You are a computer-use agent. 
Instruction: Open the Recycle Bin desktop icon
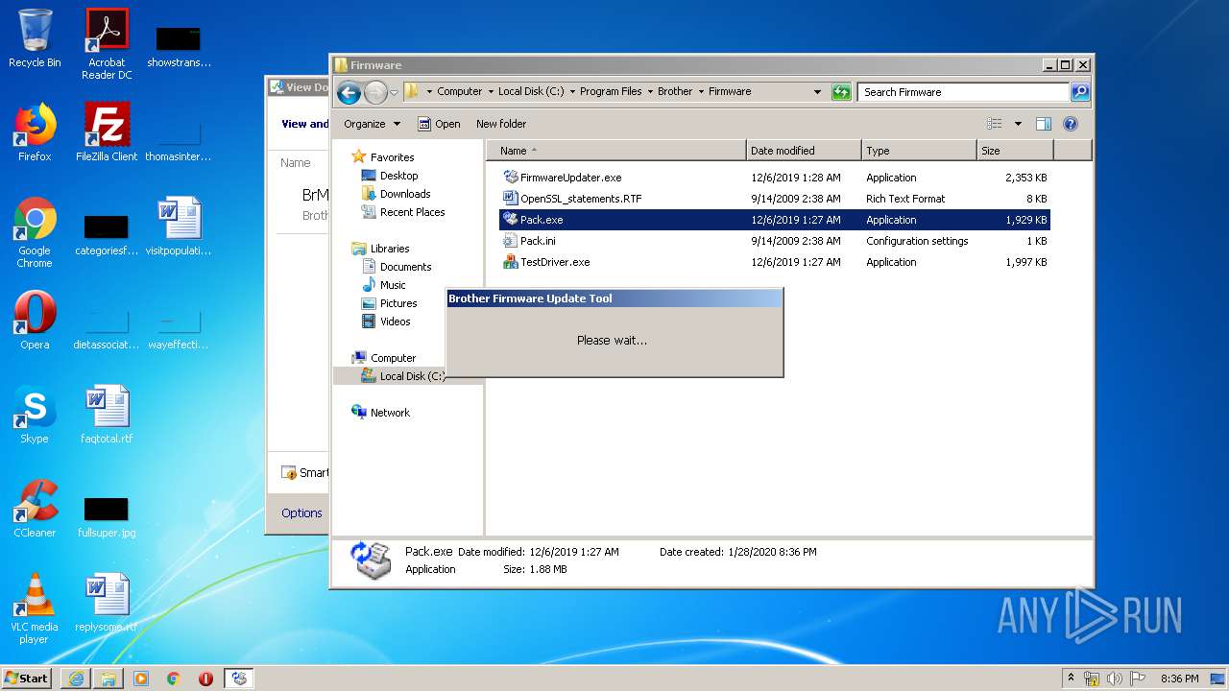tap(35, 38)
